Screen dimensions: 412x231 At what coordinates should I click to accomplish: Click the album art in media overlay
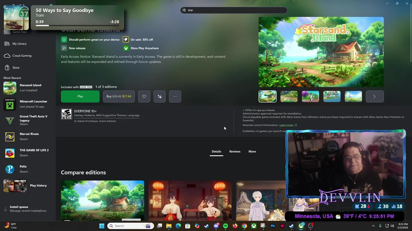[x=16, y=18]
